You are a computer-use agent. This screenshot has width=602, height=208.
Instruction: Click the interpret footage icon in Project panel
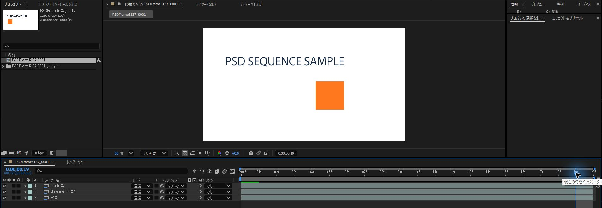click(x=4, y=153)
